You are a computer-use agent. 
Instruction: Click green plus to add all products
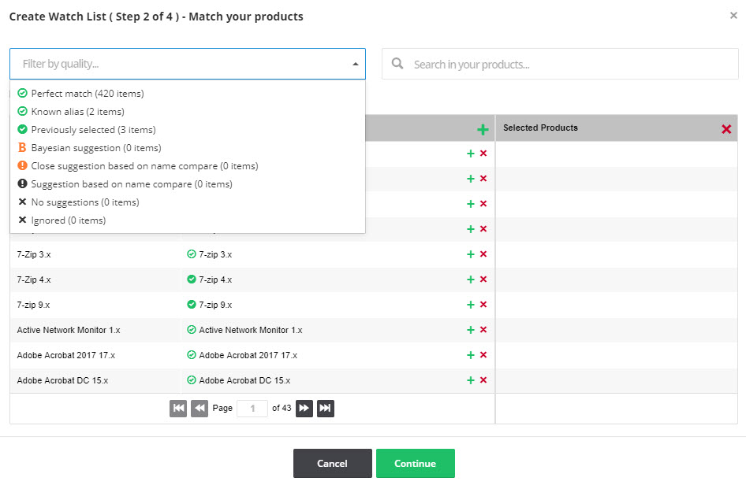point(483,129)
